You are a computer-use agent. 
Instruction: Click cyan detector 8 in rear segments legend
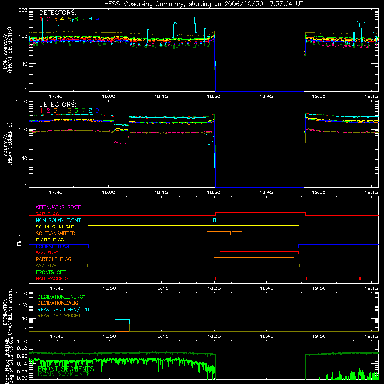pos(90,111)
